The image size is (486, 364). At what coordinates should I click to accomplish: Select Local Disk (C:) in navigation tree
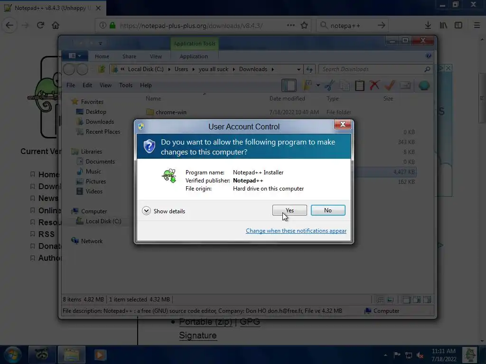point(103,221)
